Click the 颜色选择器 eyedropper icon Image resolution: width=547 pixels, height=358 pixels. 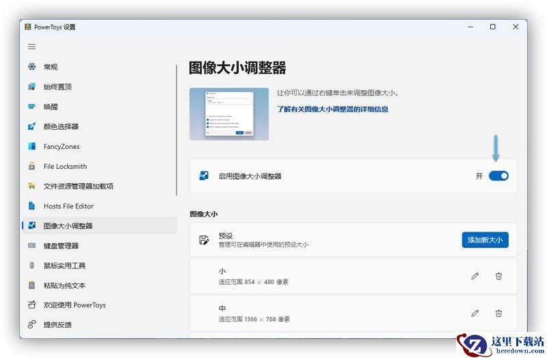pos(31,126)
